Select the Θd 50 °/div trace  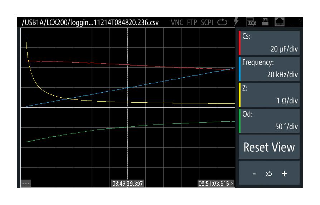269,121
